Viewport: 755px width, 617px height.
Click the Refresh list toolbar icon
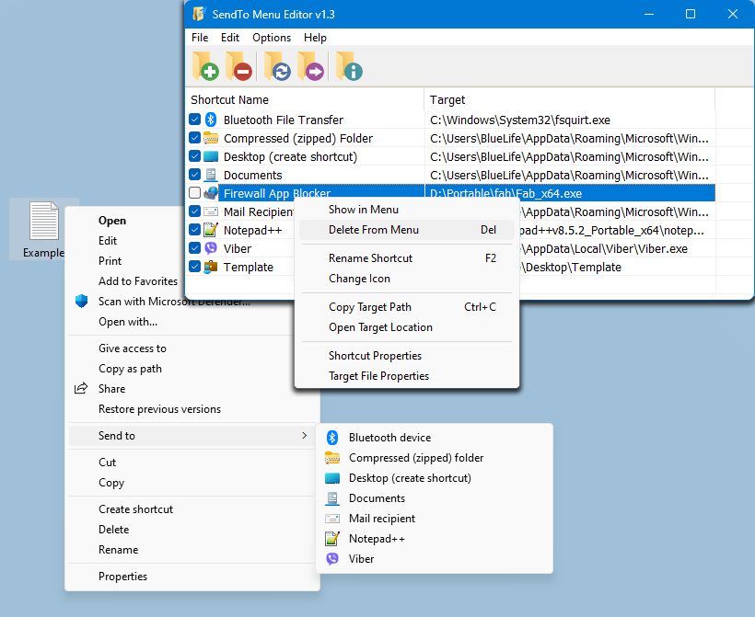tap(277, 66)
